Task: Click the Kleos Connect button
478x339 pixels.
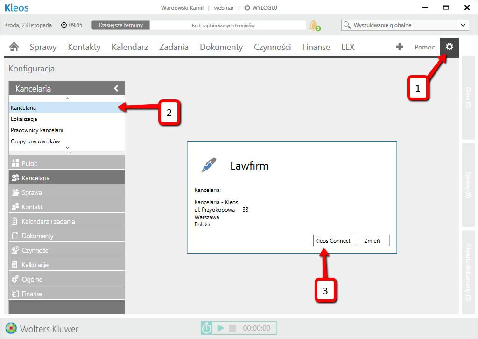Action: pos(332,240)
